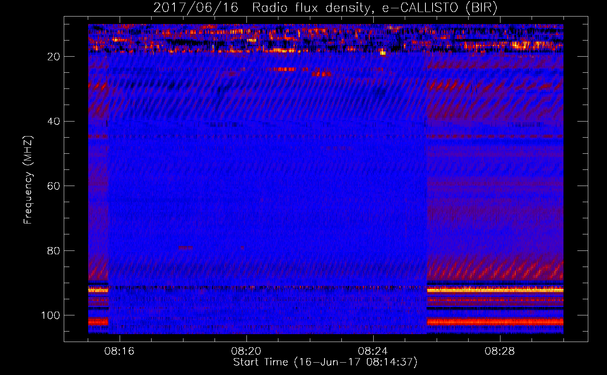This screenshot has width=607, height=375.
Task: Click the '08:20' time tick label
Action: [x=246, y=351]
